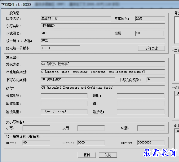Select the 书写方向类别 field showing BN
Image resolution: width=179 pixels, height=162 pixels.
click(x=78, y=80)
